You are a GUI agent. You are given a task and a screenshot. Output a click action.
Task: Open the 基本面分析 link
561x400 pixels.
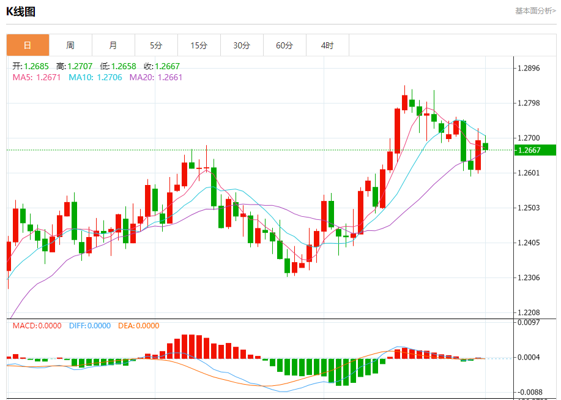click(535, 11)
